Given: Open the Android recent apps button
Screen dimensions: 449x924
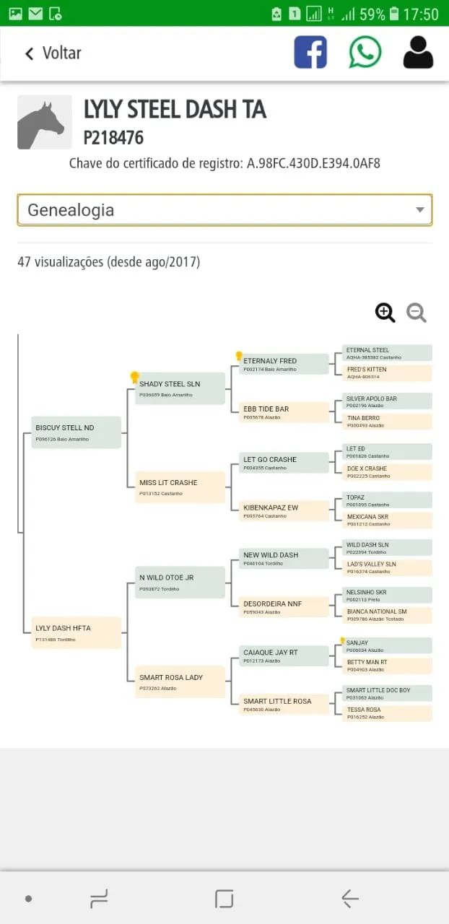Looking at the screenshot, I should (x=99, y=899).
